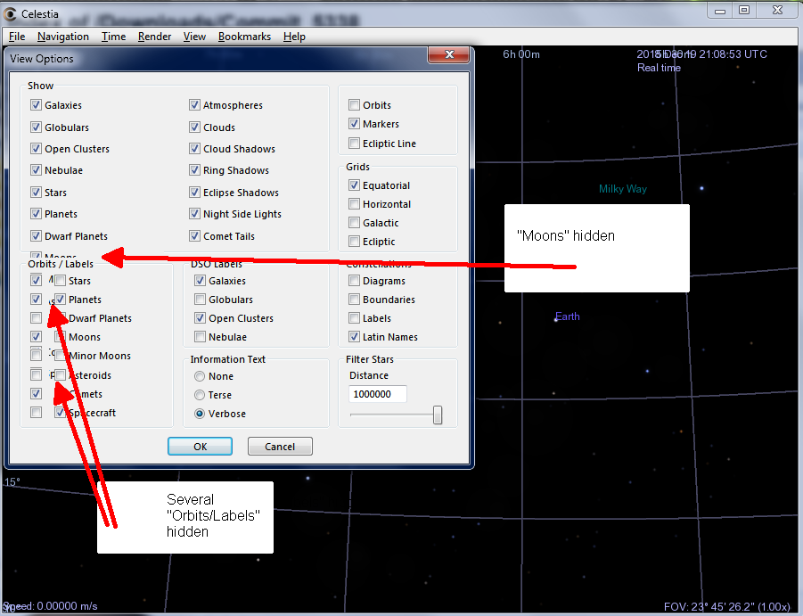
Task: Disable the Atmospheres checkbox
Action: pyautogui.click(x=194, y=105)
